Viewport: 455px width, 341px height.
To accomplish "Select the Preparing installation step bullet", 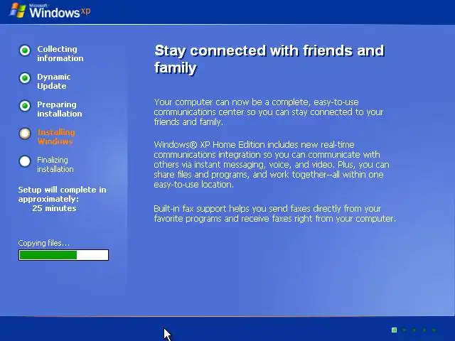I will [x=25, y=106].
